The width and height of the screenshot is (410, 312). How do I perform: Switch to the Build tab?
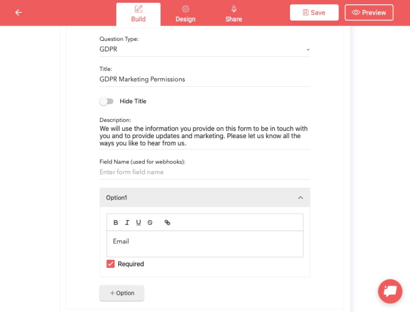tap(138, 14)
